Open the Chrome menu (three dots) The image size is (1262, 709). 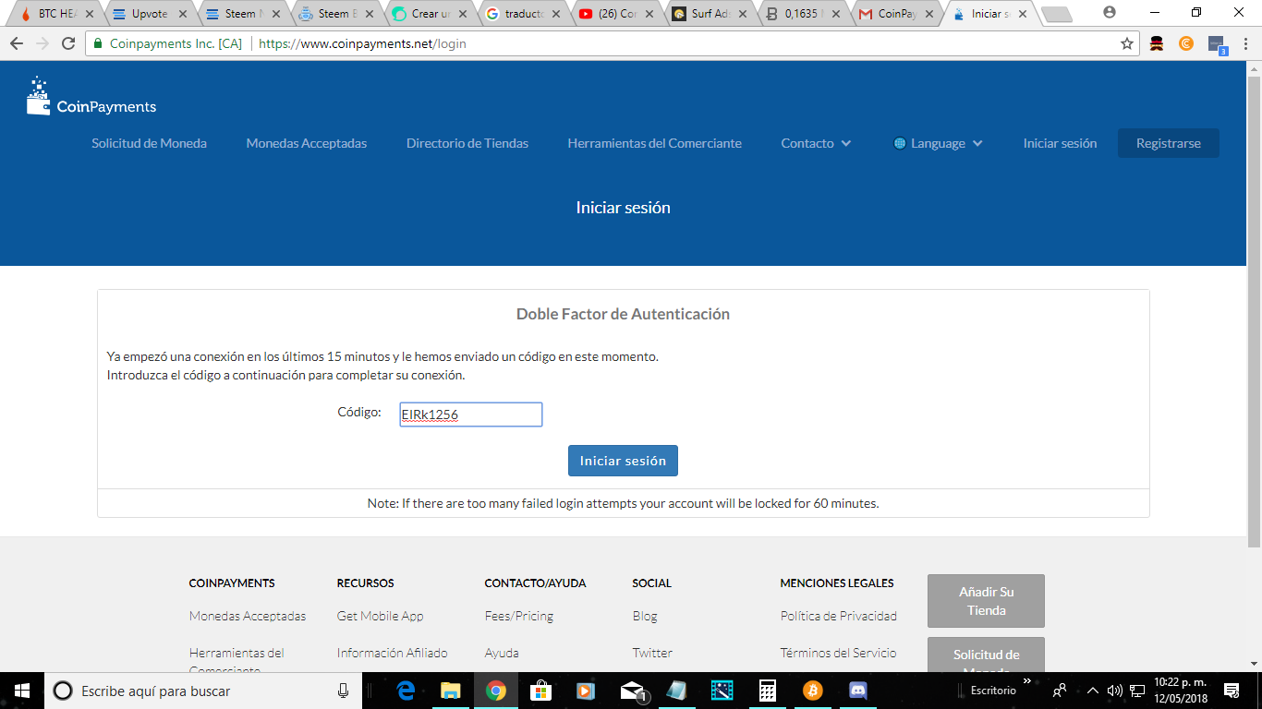point(1244,43)
